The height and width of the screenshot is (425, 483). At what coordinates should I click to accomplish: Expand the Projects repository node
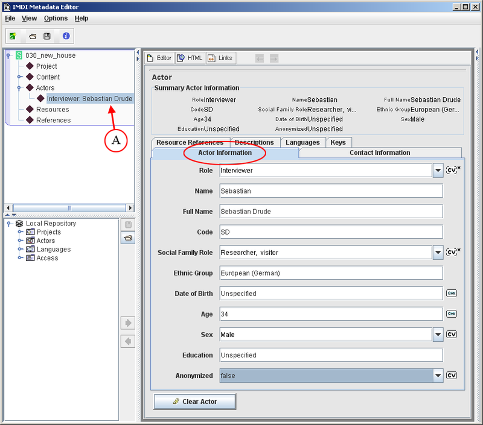coord(20,231)
